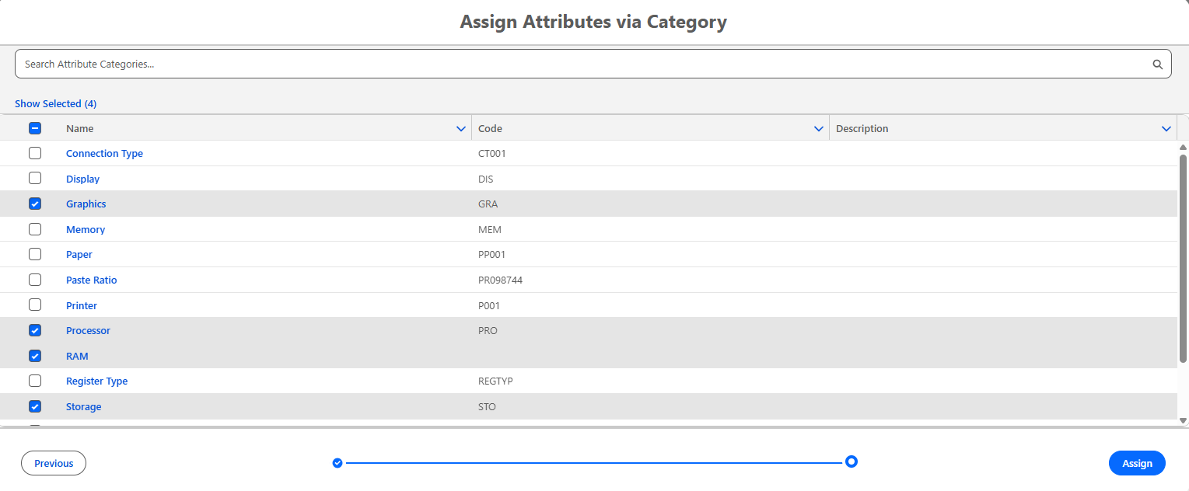Click the scrollbar down arrow
The height and width of the screenshot is (491, 1189).
1183,420
